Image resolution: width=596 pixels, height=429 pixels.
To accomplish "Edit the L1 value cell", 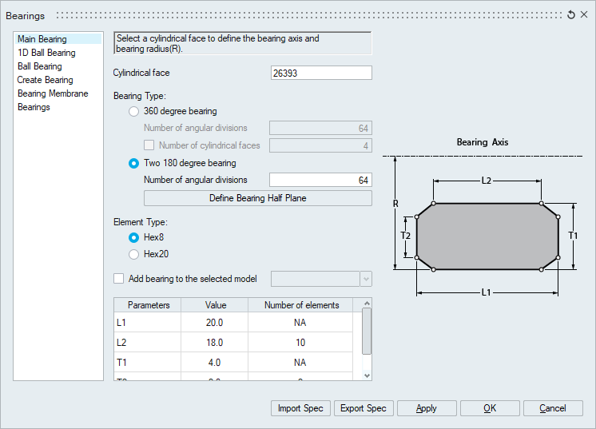I will pyautogui.click(x=215, y=323).
